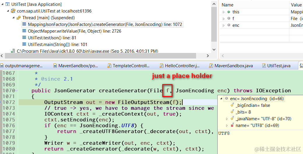This screenshot has height=154, width=303.
Task: Click line number 1072 in editor gutter
Action: pos(8,102)
